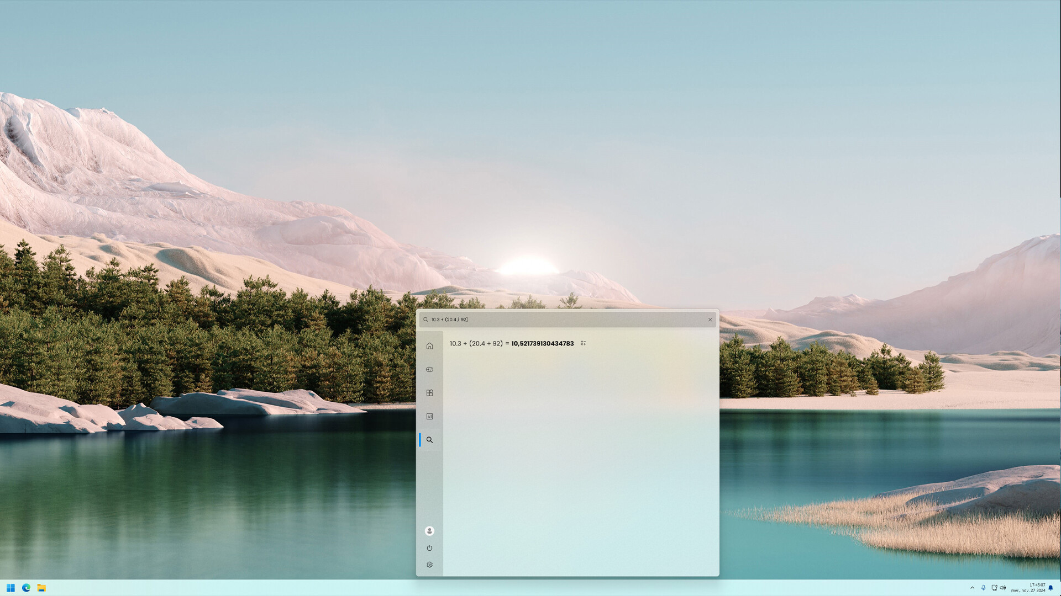Open settings via the gear icon
The image size is (1061, 596).
click(x=429, y=565)
